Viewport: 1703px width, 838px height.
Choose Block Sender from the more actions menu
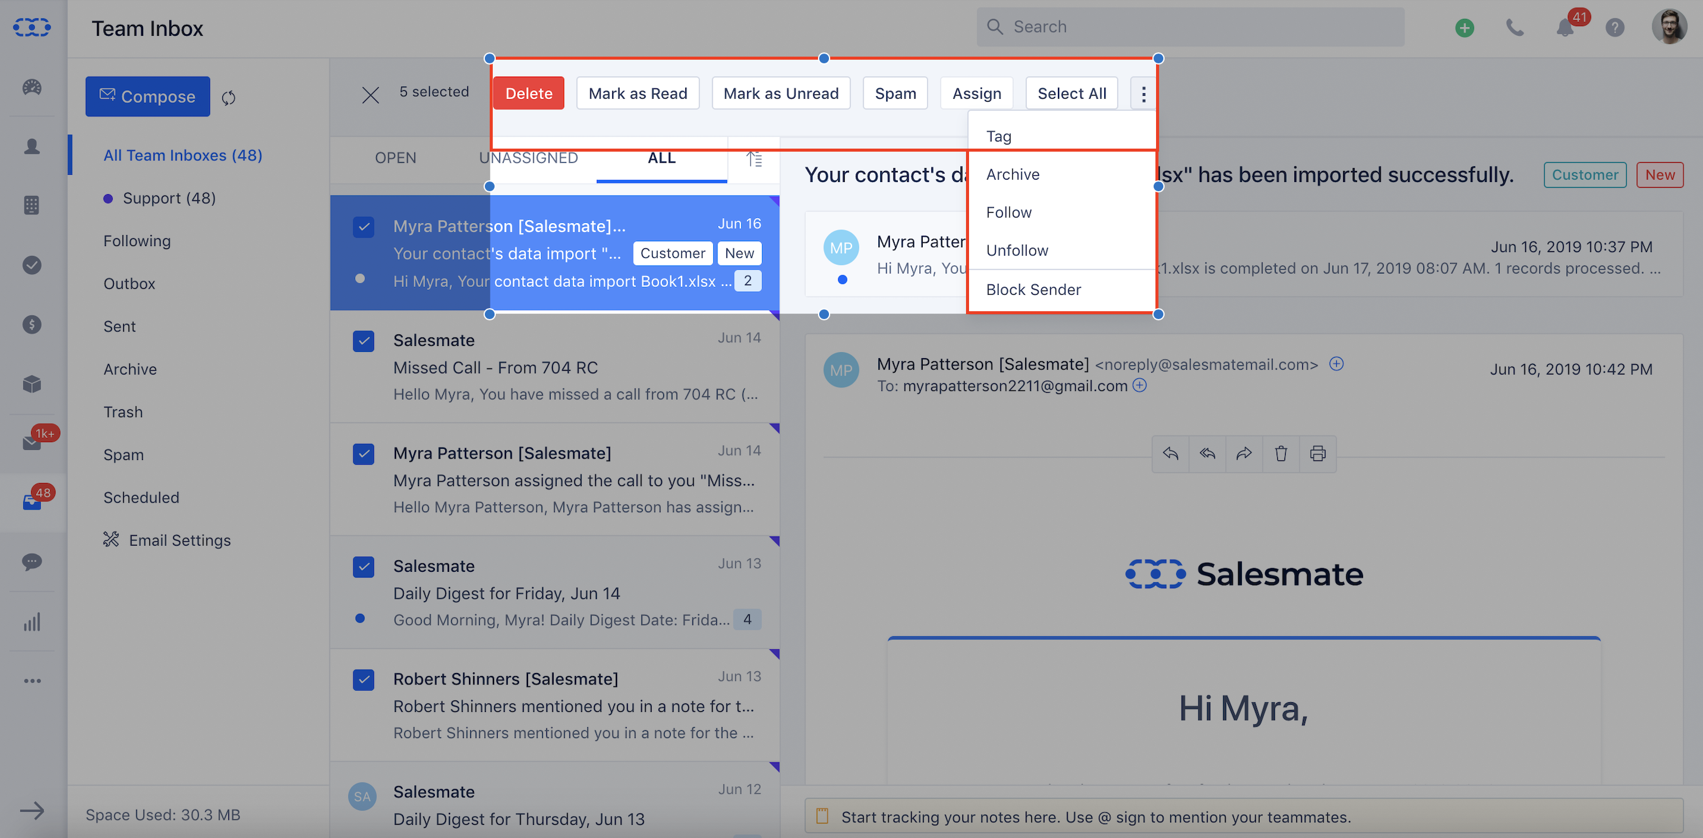[1062, 289]
